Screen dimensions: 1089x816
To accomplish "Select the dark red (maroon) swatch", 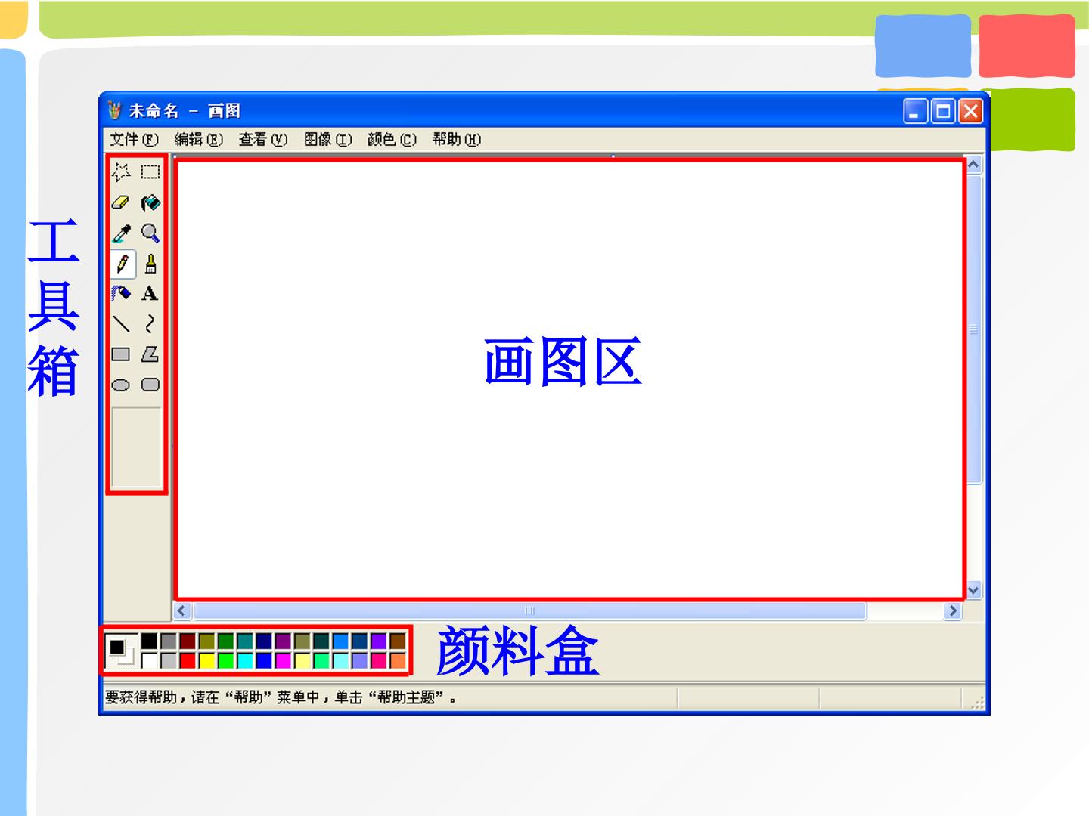I will point(188,641).
